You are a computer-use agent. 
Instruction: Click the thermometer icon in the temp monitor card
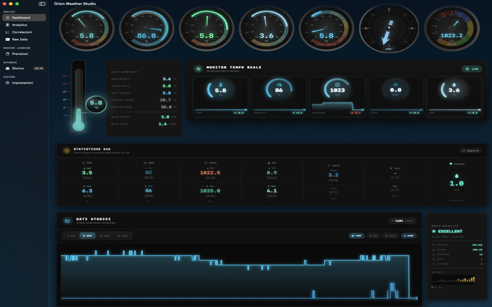coord(221,85)
